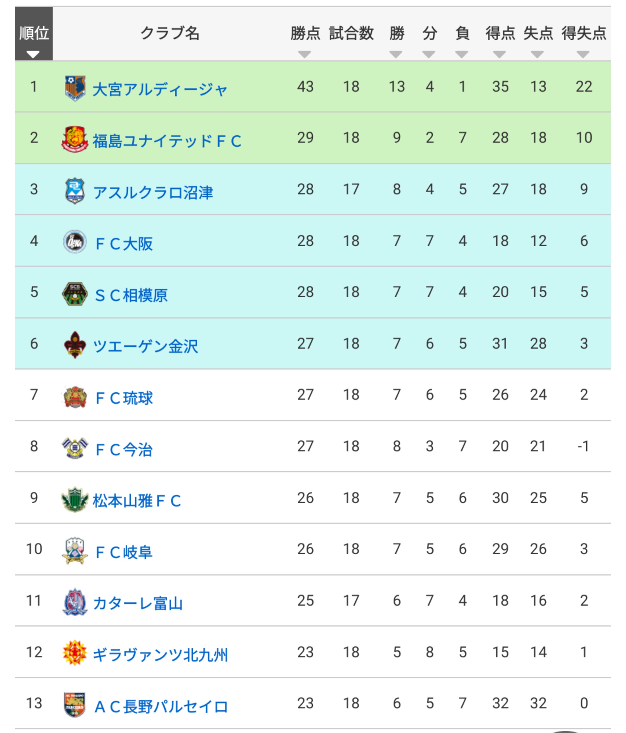Open ＡＣ長野パルセイロ club link
This screenshot has height=733, width=626.
pyautogui.click(x=161, y=707)
